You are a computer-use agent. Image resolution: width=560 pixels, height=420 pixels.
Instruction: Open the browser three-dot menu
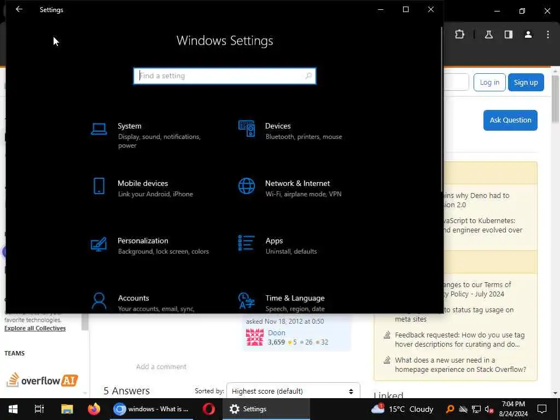pos(548,34)
